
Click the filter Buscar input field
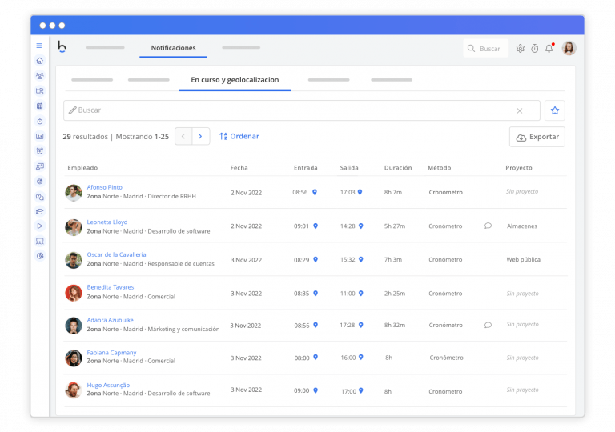[288, 110]
